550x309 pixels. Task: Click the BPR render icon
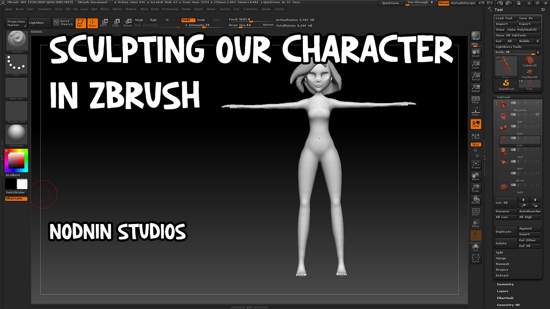(x=476, y=36)
